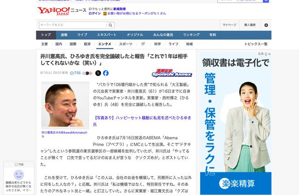Click the blue search button at top right
This screenshot has height=195, width=299.
click(x=266, y=1)
